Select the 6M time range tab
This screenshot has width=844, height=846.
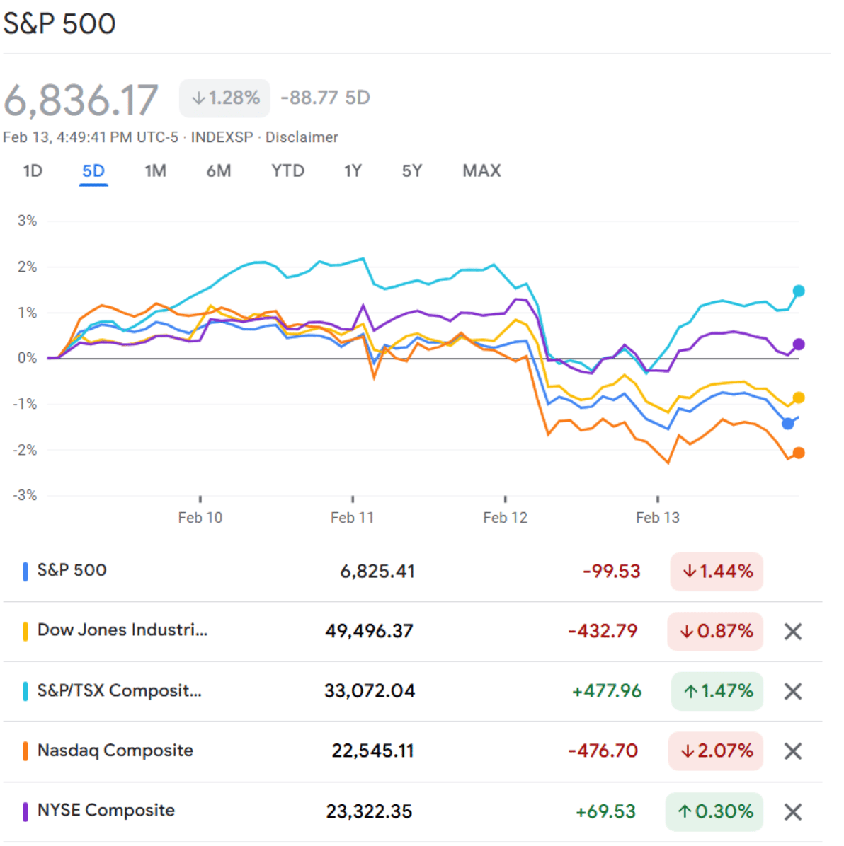tap(219, 171)
